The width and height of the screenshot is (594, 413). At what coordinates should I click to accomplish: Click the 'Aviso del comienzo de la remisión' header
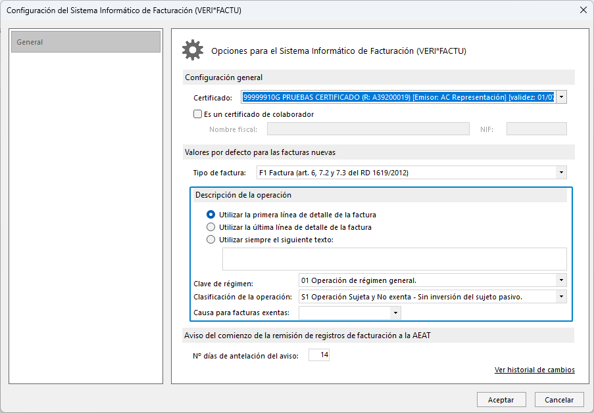[378, 335]
